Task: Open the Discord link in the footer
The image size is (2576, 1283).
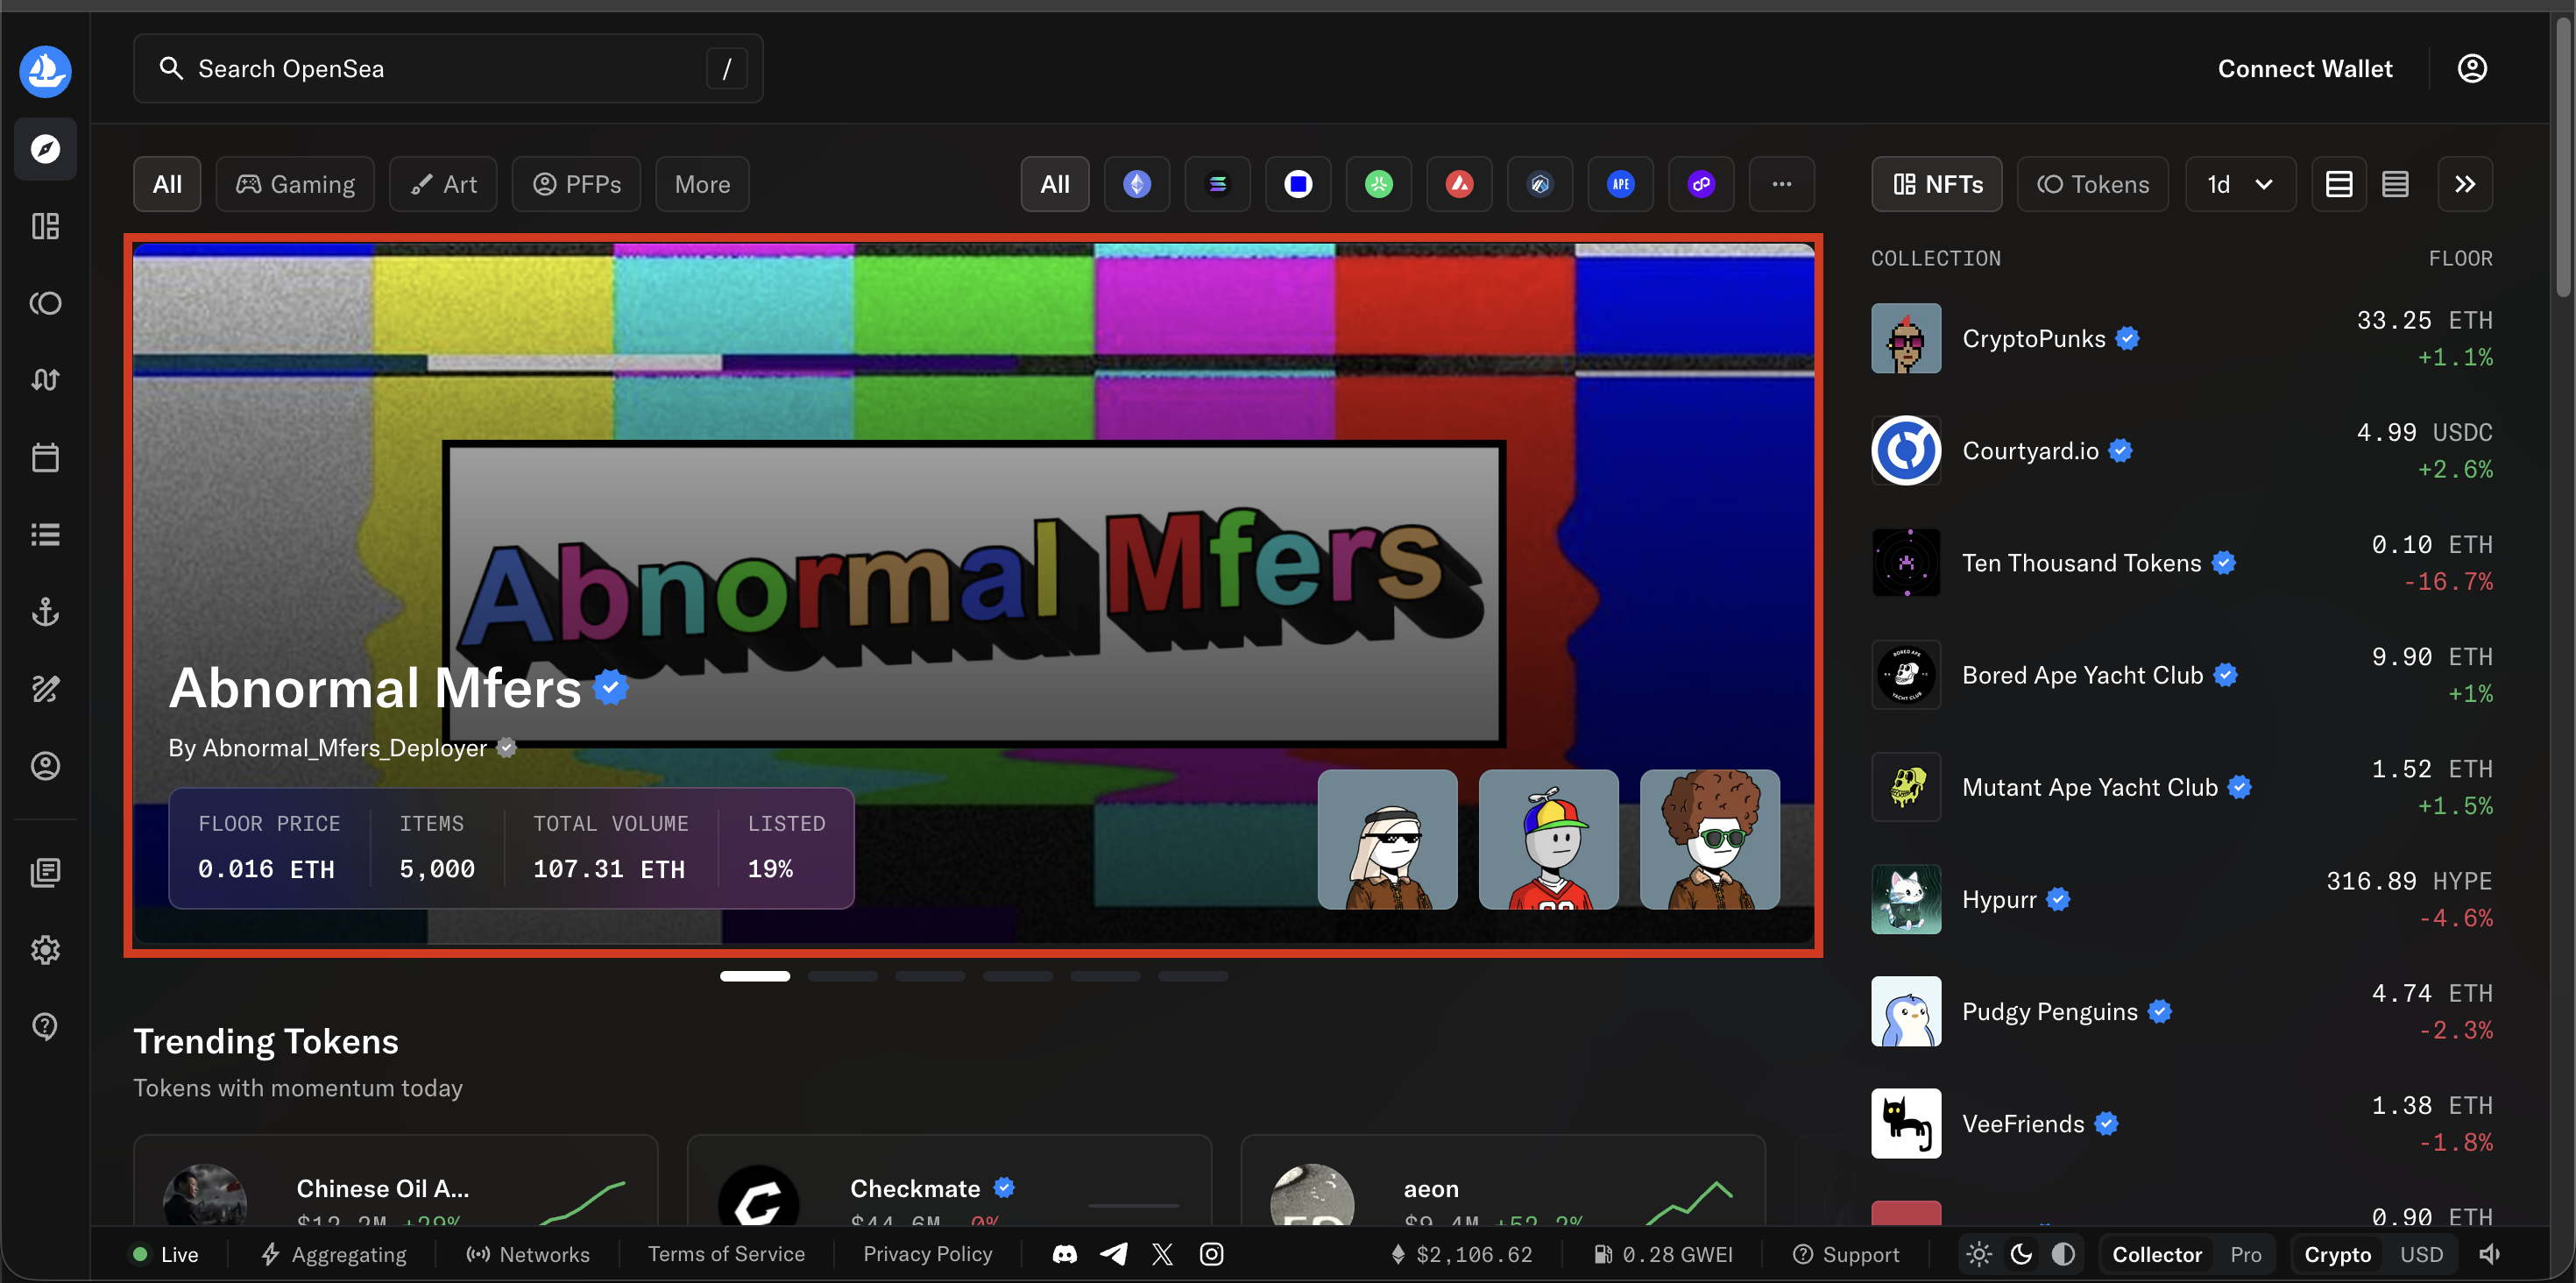Action: point(1064,1254)
